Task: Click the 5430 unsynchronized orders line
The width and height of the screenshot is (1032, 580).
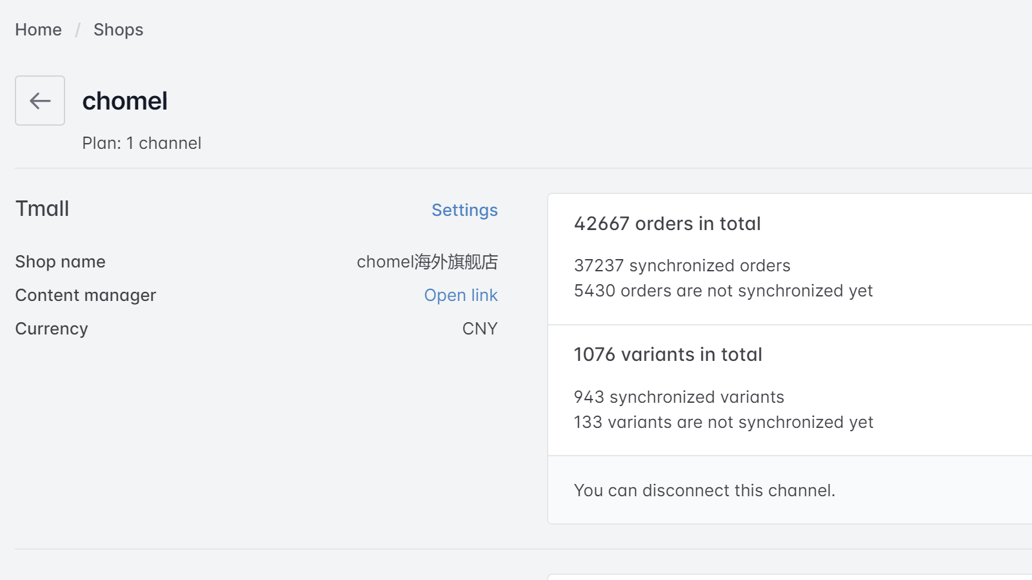Action: click(x=723, y=291)
